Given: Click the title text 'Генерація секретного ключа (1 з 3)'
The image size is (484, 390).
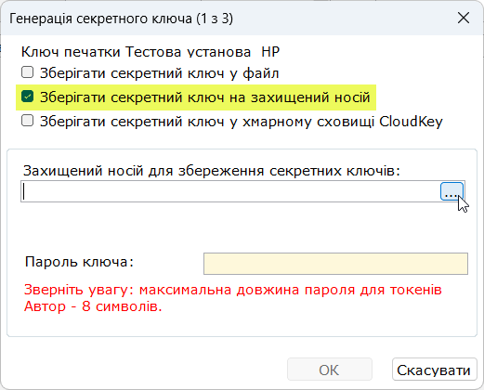Looking at the screenshot, I should coord(121,19).
